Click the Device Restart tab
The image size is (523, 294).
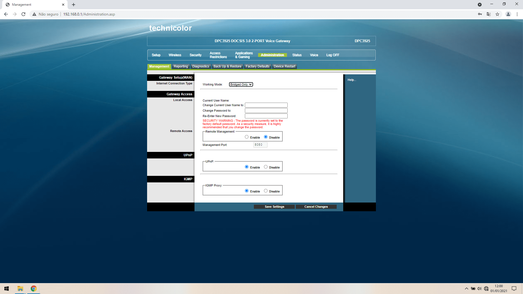pyautogui.click(x=284, y=66)
